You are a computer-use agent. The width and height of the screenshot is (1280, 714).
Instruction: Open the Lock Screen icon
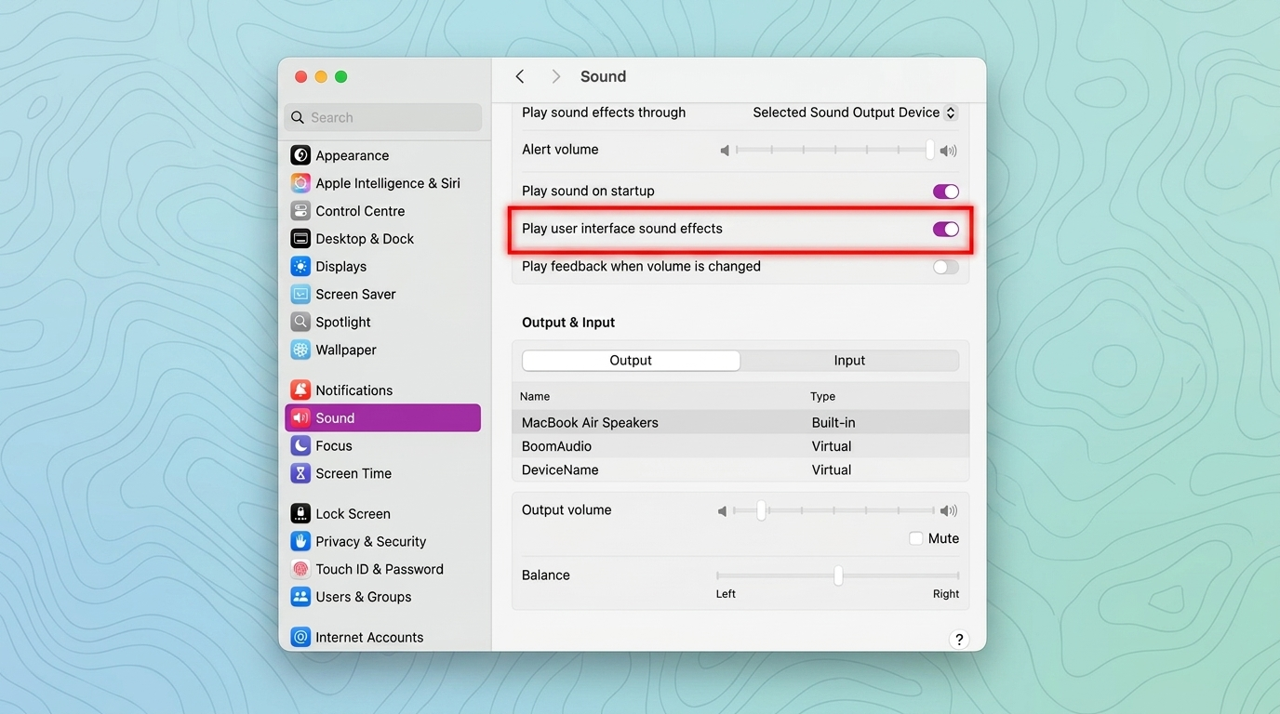coord(300,514)
